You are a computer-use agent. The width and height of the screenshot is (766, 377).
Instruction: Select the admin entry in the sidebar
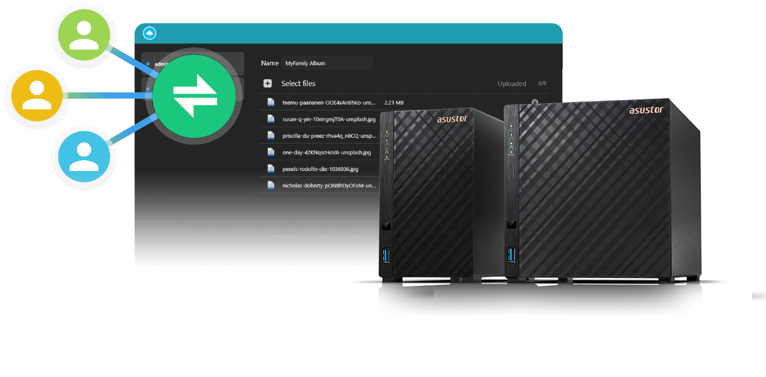tap(160, 64)
